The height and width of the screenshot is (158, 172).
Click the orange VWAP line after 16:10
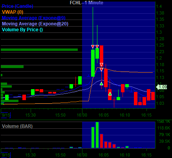tap(139, 72)
